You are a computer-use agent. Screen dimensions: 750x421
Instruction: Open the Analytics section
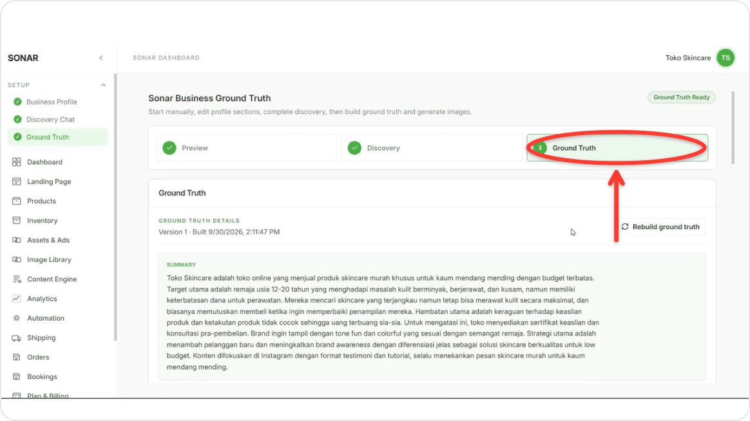tap(42, 299)
